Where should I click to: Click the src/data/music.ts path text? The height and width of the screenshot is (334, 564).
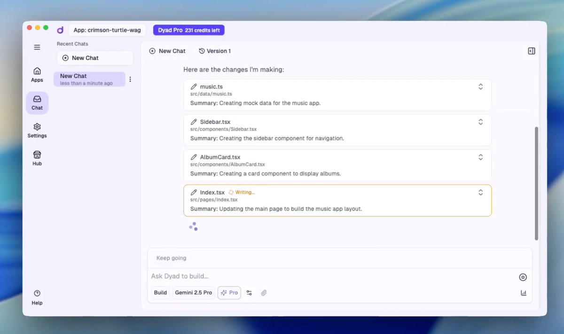[x=211, y=94]
